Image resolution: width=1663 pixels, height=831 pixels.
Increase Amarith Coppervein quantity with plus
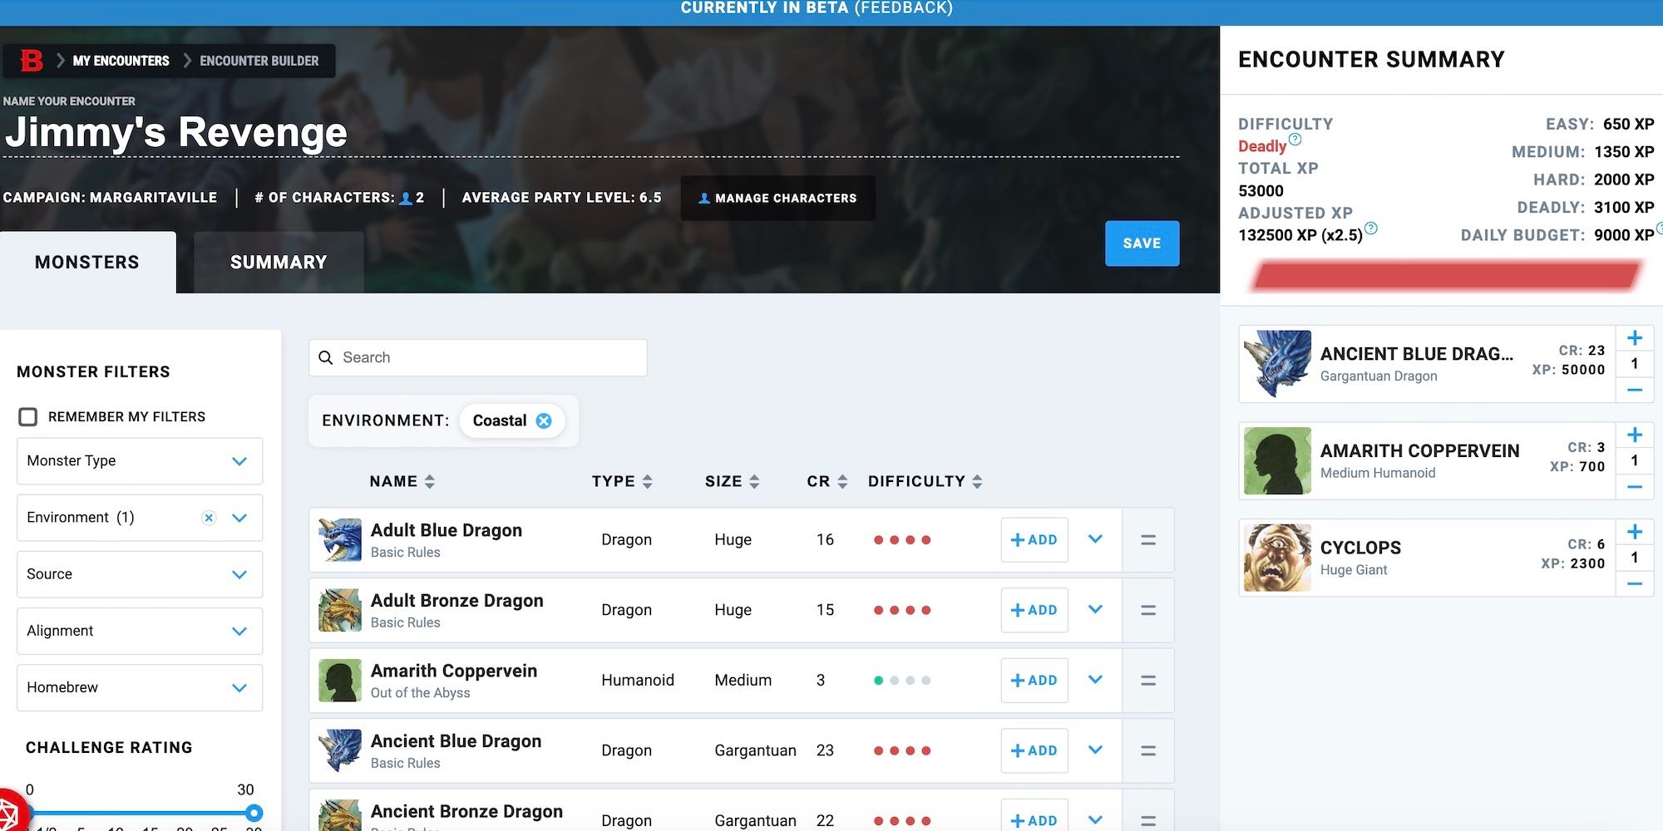point(1634,435)
